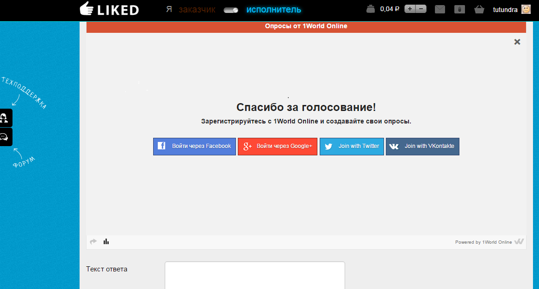Open the shopping basket icon
The image size is (539, 289).
[479, 9]
